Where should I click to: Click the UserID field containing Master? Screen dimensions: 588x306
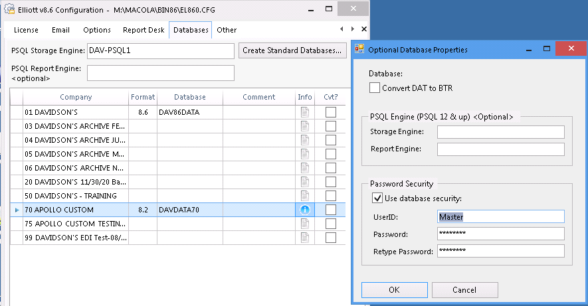click(500, 216)
